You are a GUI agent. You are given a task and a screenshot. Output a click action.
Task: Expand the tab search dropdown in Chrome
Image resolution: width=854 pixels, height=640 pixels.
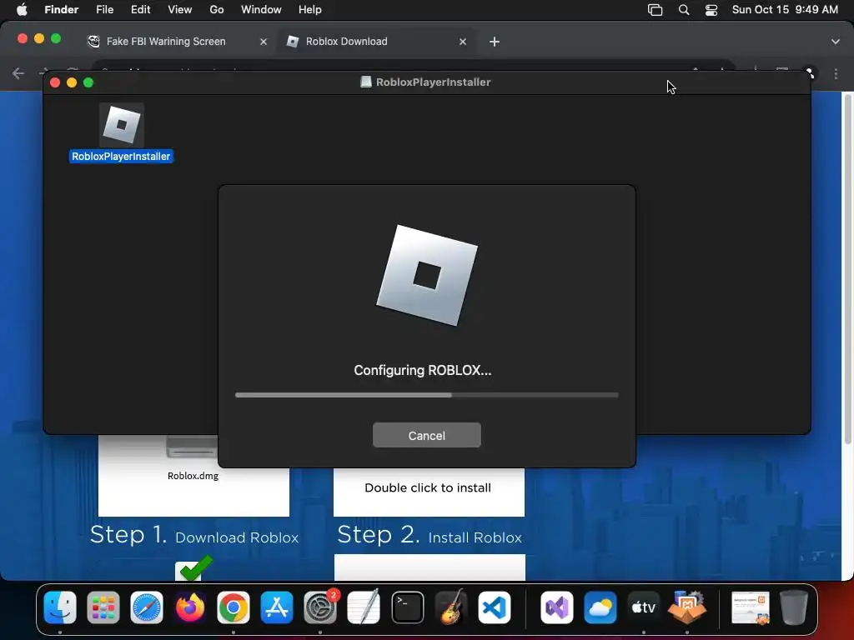pyautogui.click(x=836, y=42)
